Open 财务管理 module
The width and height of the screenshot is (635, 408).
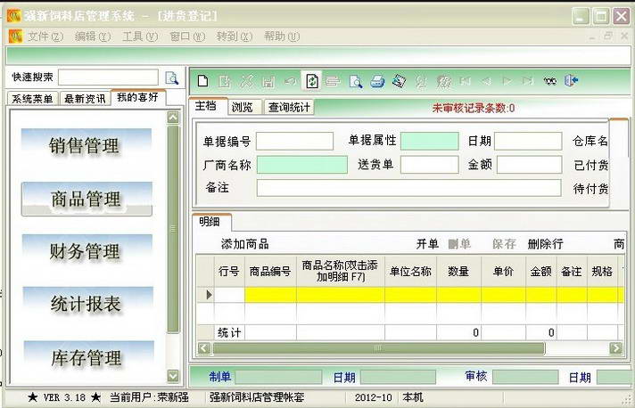(x=87, y=250)
